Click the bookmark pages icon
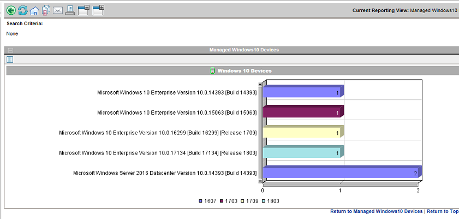Screen dimensions: 459x219 (46, 11)
